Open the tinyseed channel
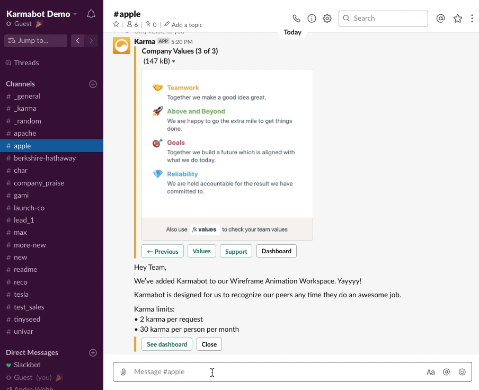Viewport: 479px width, 390px height. click(51, 319)
